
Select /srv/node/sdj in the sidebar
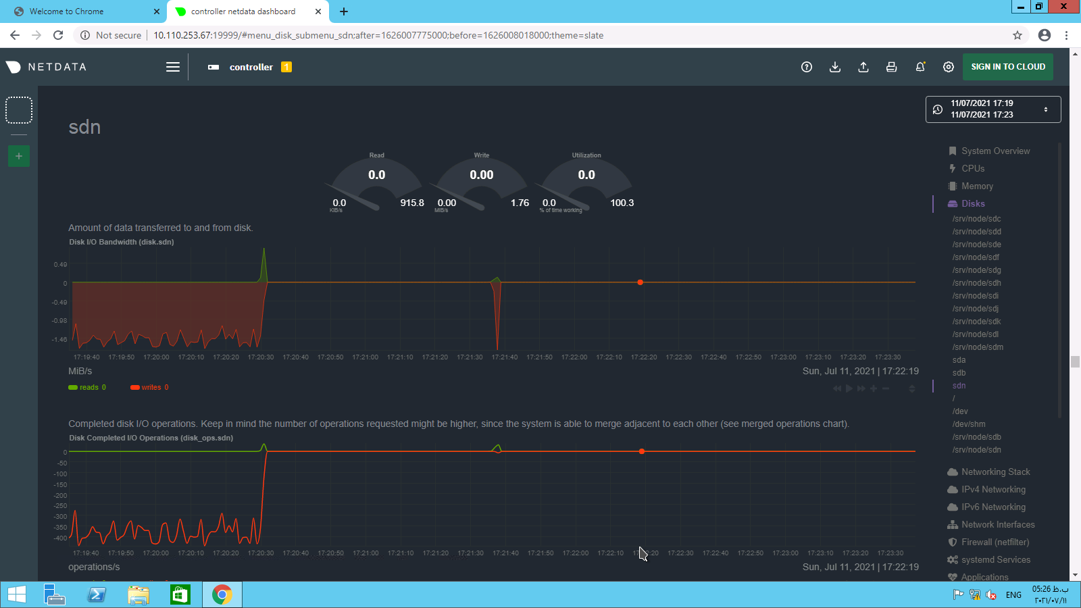tap(976, 309)
